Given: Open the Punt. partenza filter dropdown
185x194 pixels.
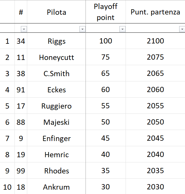Looking at the screenshot, I should (182, 29).
